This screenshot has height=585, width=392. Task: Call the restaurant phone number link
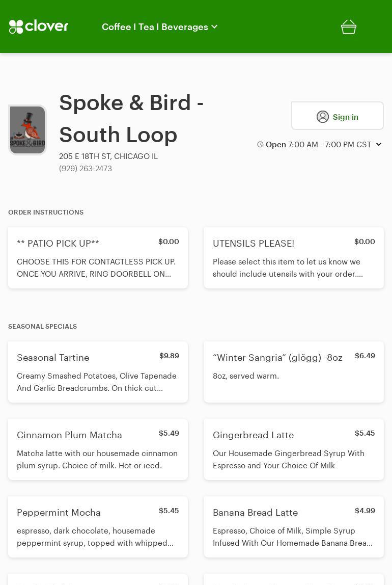click(x=86, y=169)
